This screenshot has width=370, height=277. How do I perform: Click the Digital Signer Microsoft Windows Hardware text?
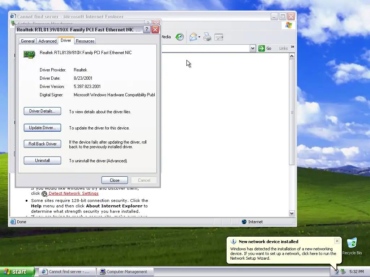(114, 95)
